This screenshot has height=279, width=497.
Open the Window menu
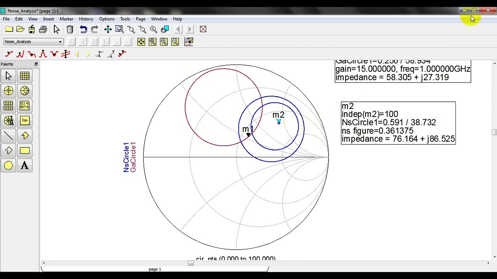159,19
